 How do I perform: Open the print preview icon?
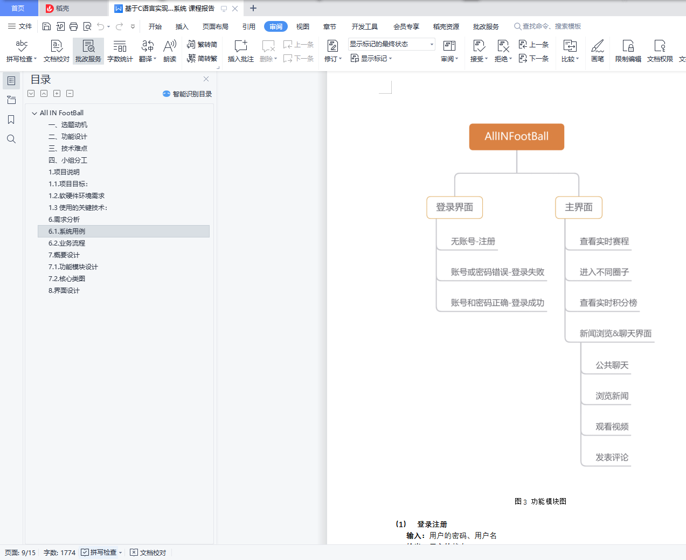coord(87,26)
